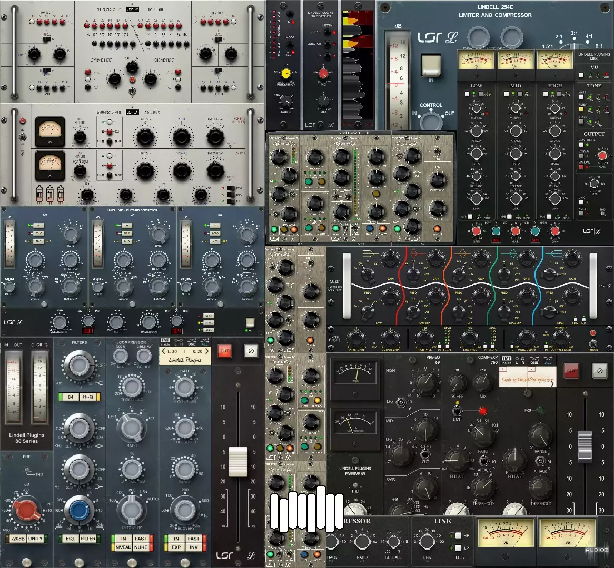The width and height of the screenshot is (614, 568).
Task: Click the blue EQ frequency knob
Action: tap(80, 510)
